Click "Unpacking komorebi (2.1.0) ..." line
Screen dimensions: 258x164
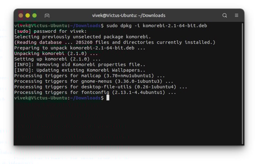click(x=56, y=54)
